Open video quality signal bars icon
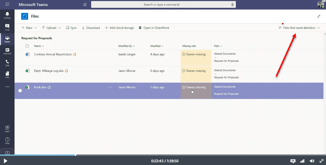This screenshot has width=326, height=165. pyautogui.click(x=302, y=161)
